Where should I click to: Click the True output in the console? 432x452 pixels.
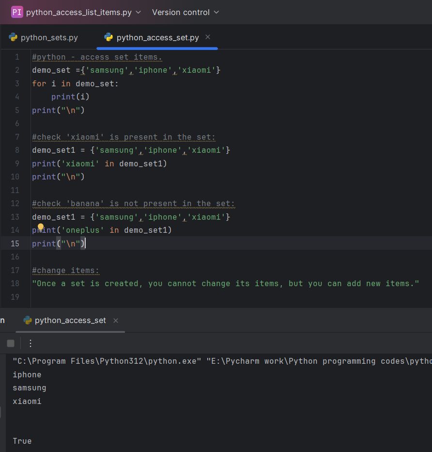pos(22,441)
